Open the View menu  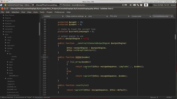point(29,12)
